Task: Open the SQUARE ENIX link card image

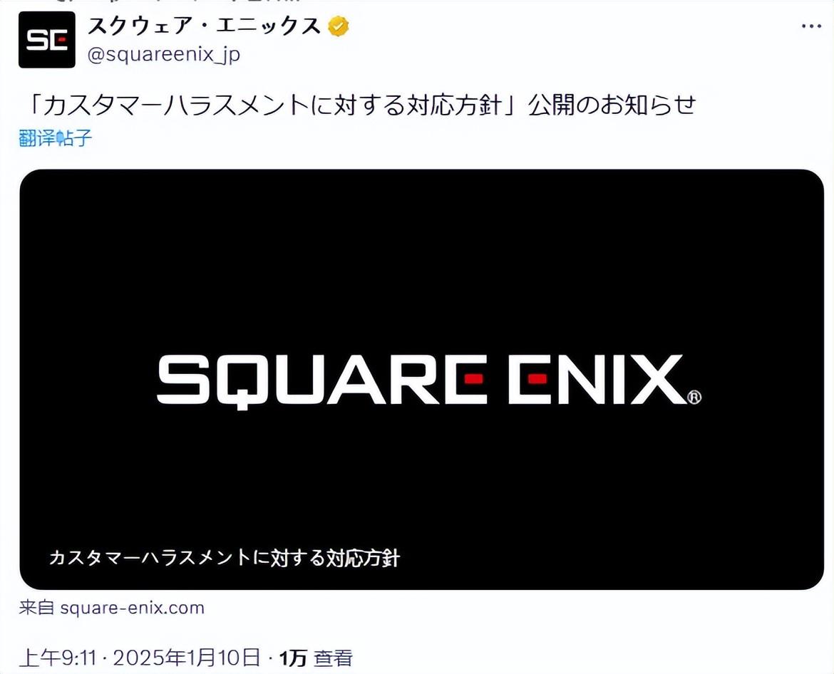Action: pyautogui.click(x=422, y=380)
